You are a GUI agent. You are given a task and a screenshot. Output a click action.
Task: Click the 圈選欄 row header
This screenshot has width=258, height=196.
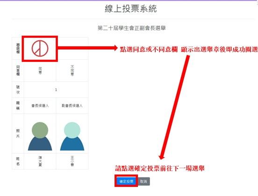pyautogui.click(x=18, y=49)
